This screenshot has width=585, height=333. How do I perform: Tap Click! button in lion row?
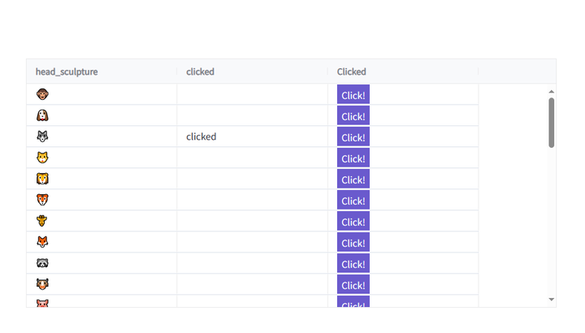pyautogui.click(x=353, y=179)
